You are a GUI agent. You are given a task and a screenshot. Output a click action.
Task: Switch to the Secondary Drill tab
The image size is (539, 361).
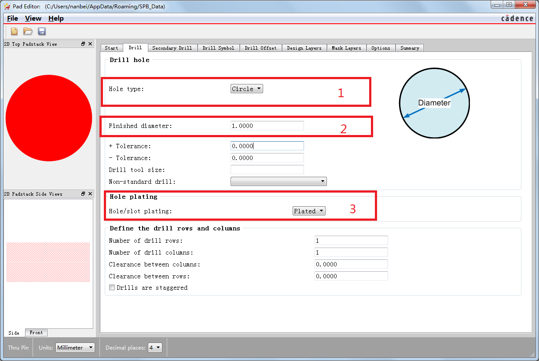[172, 48]
